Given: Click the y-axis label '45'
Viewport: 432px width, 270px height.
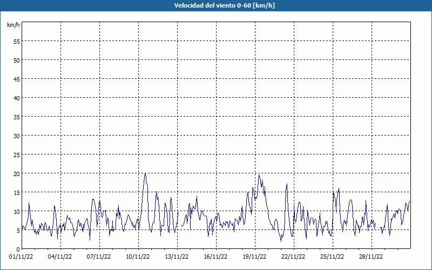Looking at the screenshot, I should [17, 79].
